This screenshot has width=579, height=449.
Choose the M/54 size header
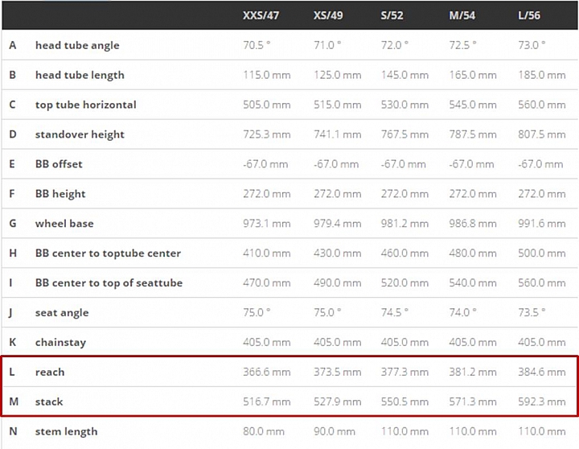point(462,15)
